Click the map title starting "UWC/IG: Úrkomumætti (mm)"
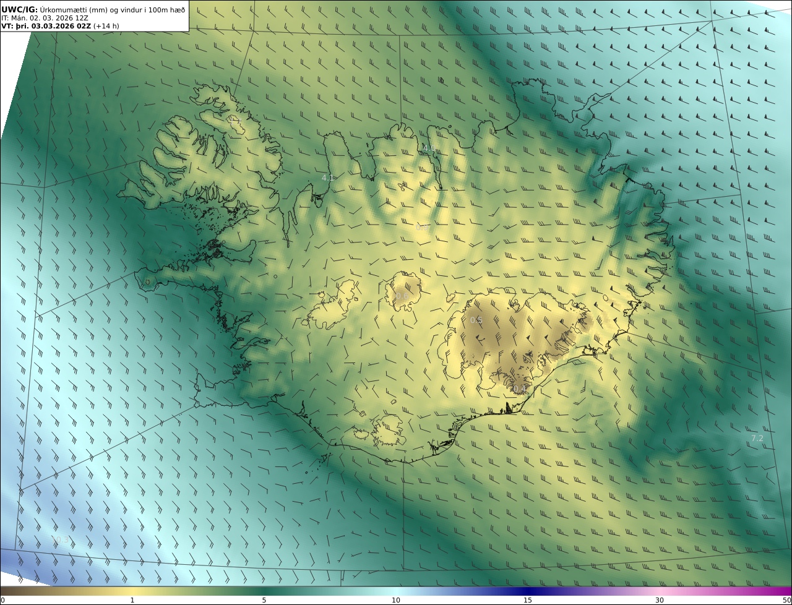This screenshot has height=605, width=792. click(x=93, y=9)
